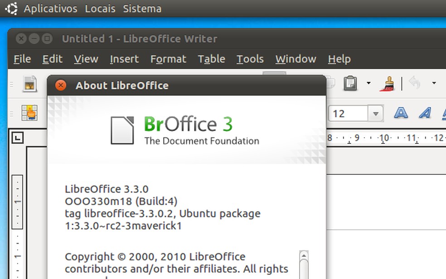
Task: Click the tab stop type box by the ruler
Action: 17,138
